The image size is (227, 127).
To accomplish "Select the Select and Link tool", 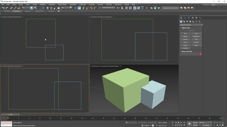I will point(11,8).
